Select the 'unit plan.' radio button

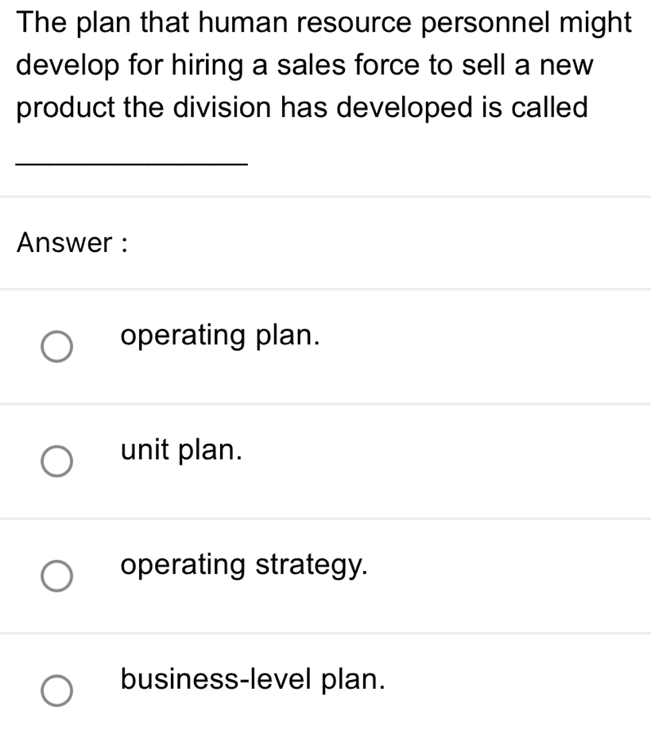tap(57, 461)
